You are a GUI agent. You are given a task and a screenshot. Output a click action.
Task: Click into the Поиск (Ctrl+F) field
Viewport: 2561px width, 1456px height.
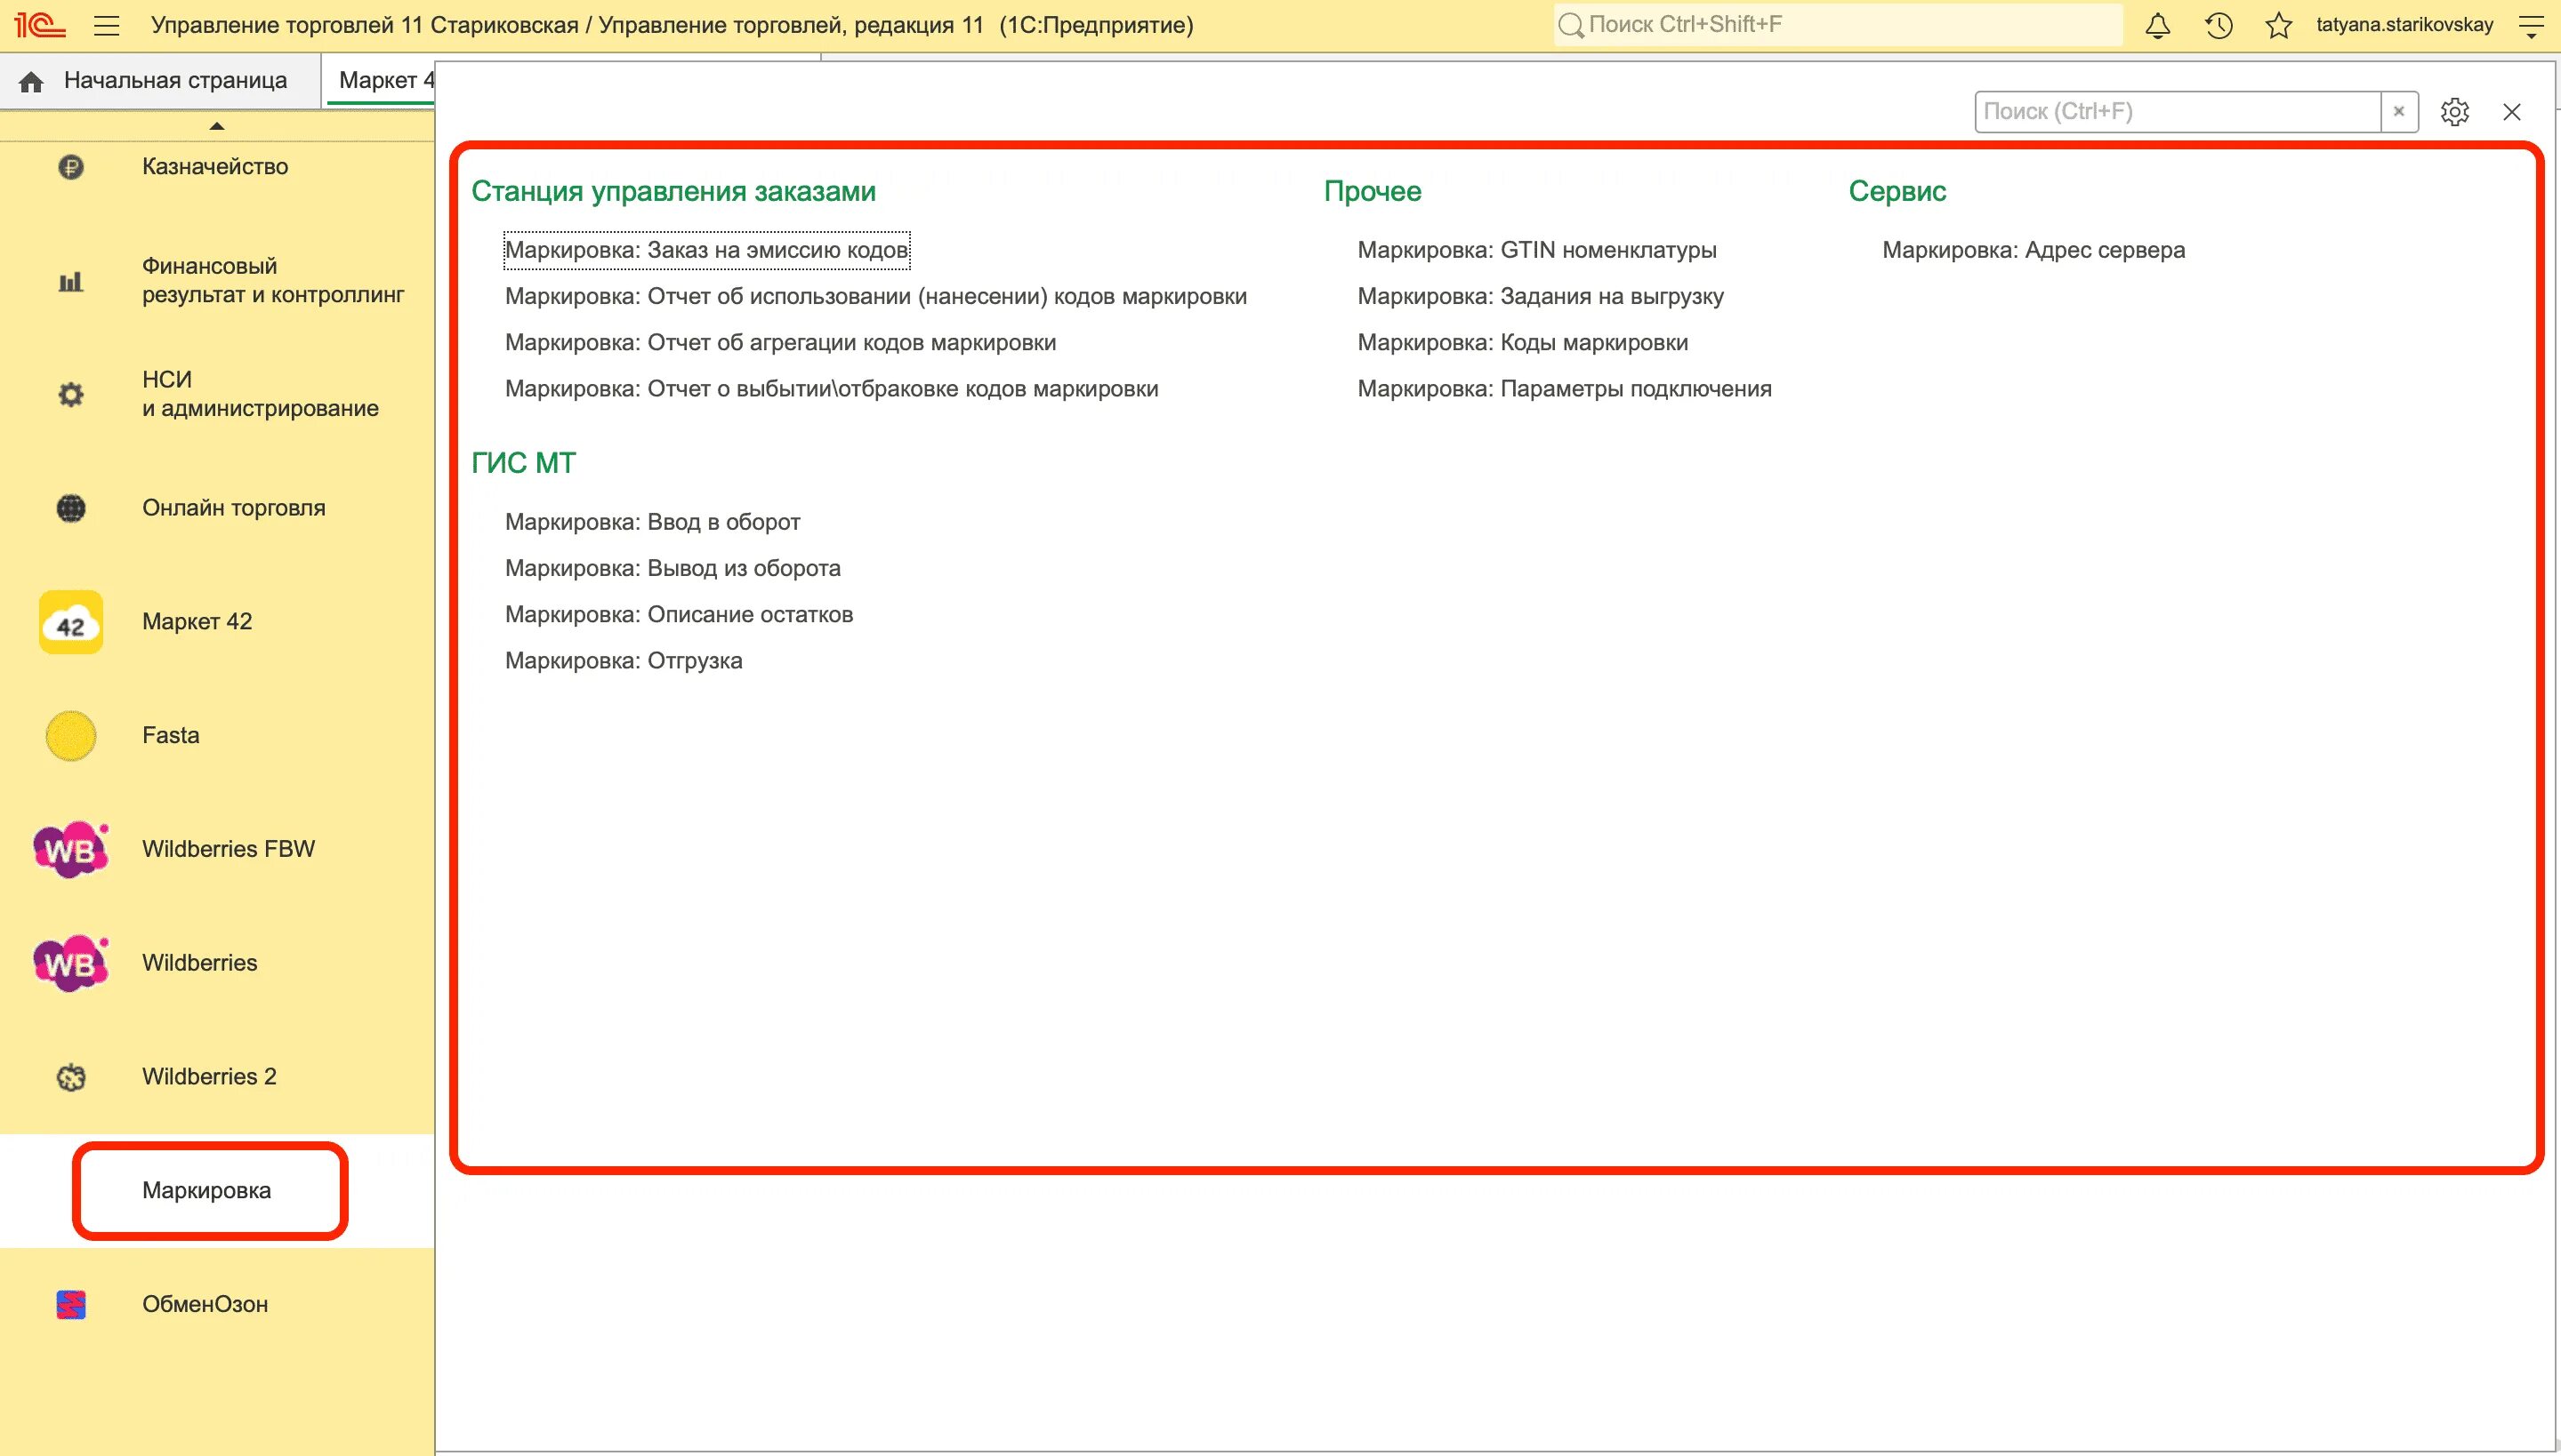pos(2177,112)
